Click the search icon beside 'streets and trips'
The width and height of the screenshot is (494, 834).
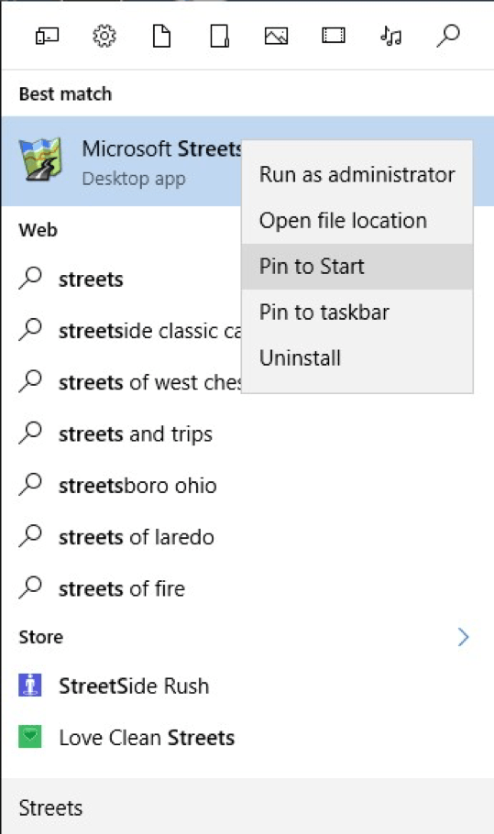pyautogui.click(x=30, y=433)
